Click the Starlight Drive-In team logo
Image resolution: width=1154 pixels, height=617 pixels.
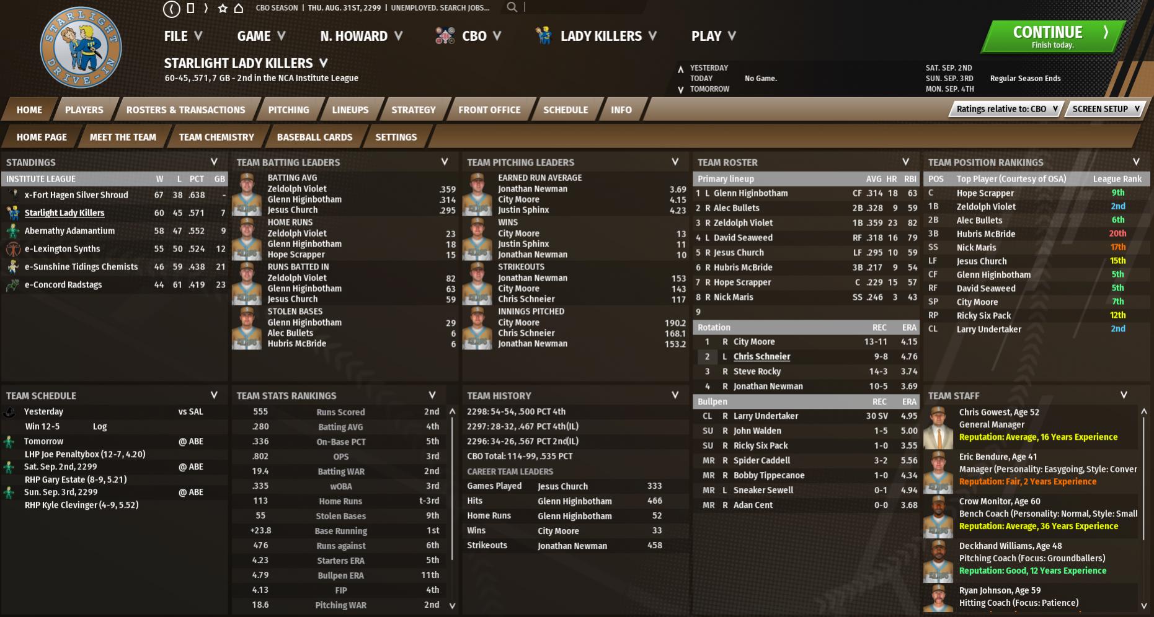click(81, 48)
